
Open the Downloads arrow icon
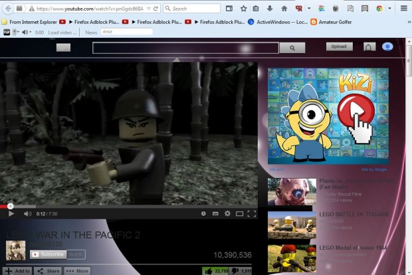(270, 9)
